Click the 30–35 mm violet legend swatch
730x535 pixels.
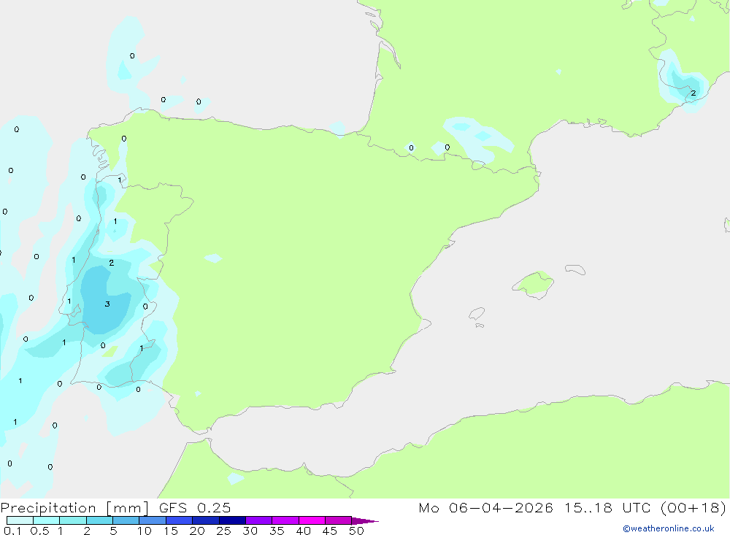[259, 520]
